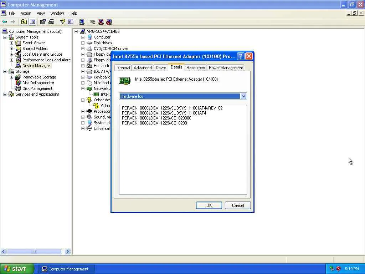Expand the Services and Applications node
Image resolution: width=365 pixels, height=274 pixels.
5,94
